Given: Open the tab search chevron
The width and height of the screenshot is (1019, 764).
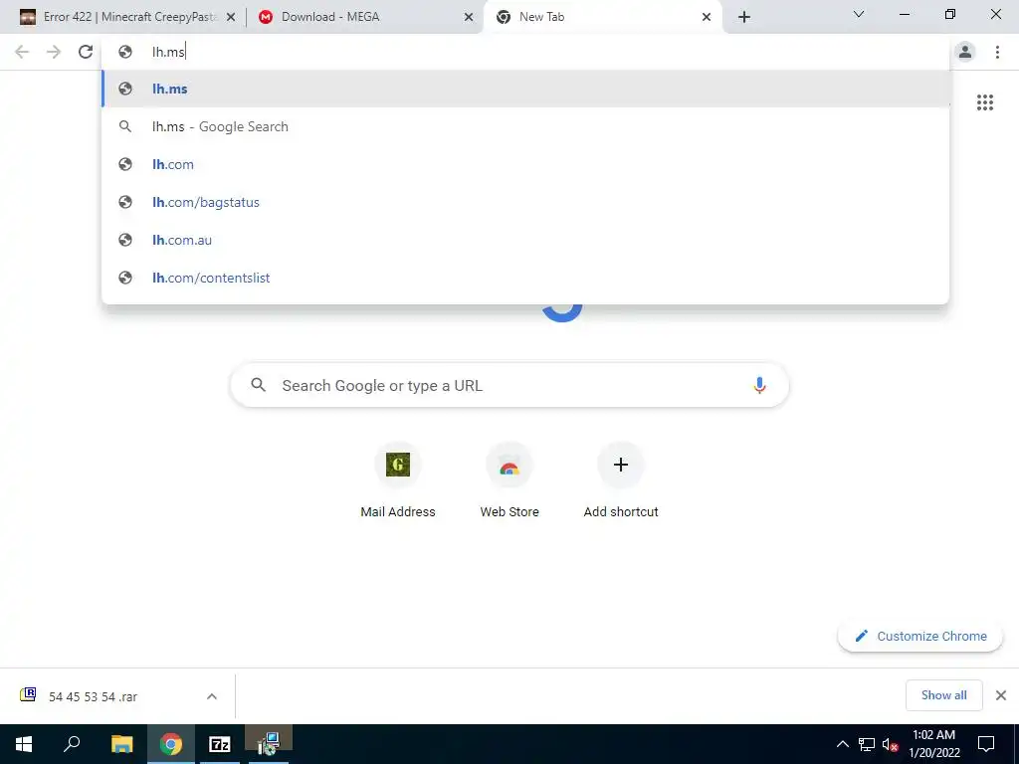Looking at the screenshot, I should (x=859, y=14).
